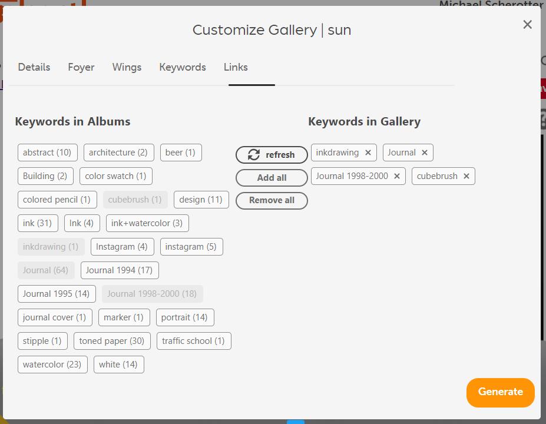The width and height of the screenshot is (546, 424).
Task: Remove inkdrawing keyword with its x icon
Action: (368, 153)
